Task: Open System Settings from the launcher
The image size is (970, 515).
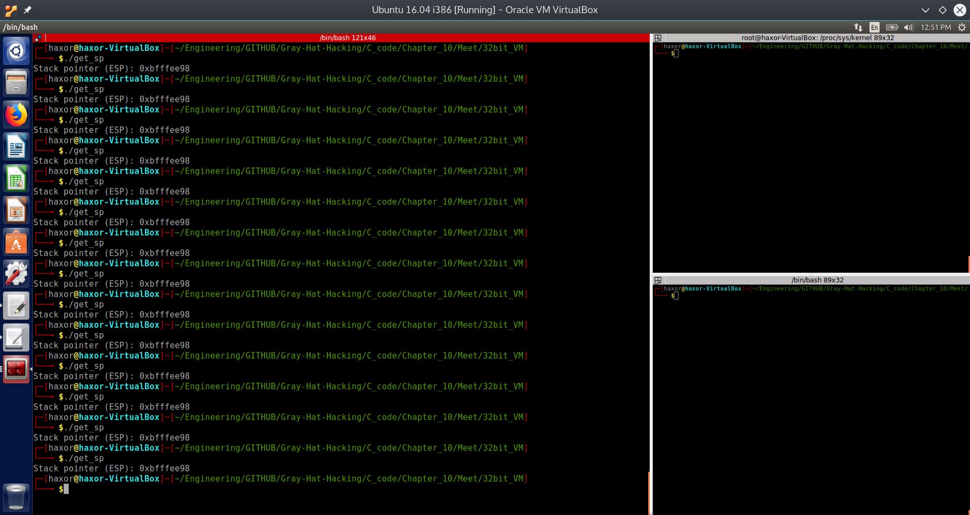Action: pyautogui.click(x=16, y=273)
